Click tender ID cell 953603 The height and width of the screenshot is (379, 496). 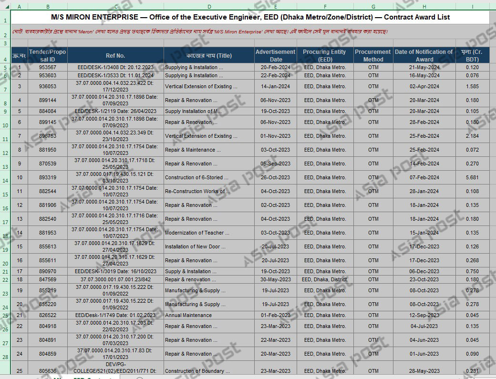(x=48, y=75)
